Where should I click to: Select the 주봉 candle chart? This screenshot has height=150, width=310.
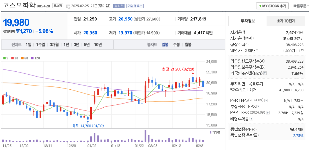pos(176,45)
